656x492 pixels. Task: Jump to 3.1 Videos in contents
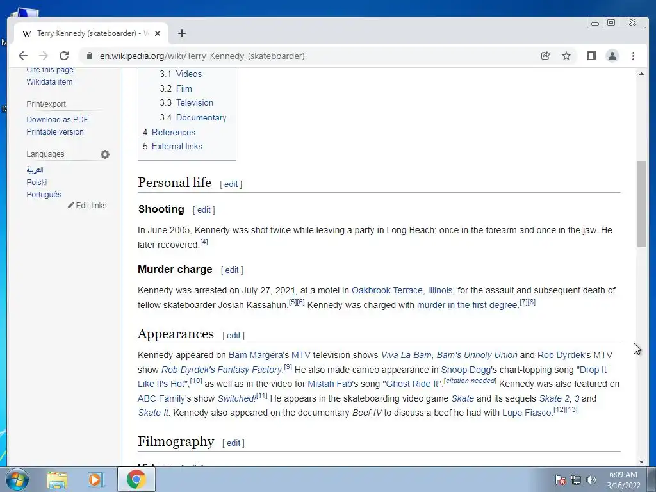point(180,74)
